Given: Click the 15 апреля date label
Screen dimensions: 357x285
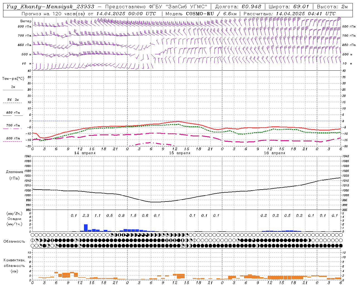Looking at the screenshot, I should 180,153.
